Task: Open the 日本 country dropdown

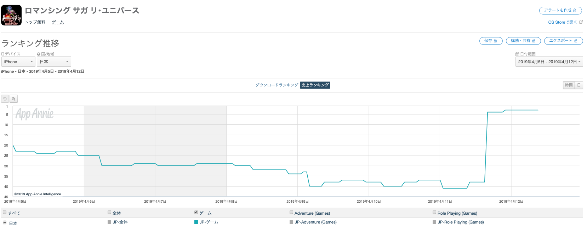Action: pyautogui.click(x=54, y=62)
